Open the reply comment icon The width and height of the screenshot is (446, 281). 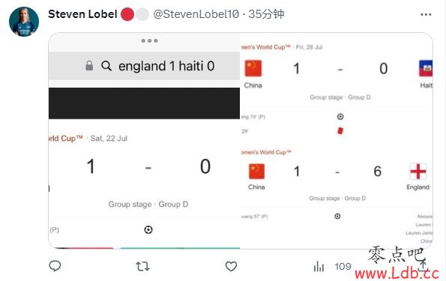coord(55,266)
